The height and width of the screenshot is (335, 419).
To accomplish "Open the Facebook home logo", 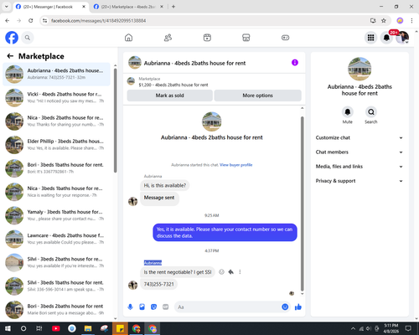I will 12,38.
